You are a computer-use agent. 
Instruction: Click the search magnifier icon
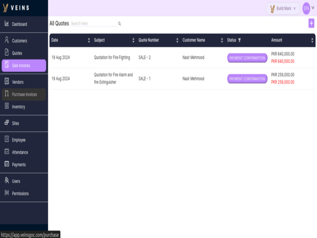tap(120, 24)
